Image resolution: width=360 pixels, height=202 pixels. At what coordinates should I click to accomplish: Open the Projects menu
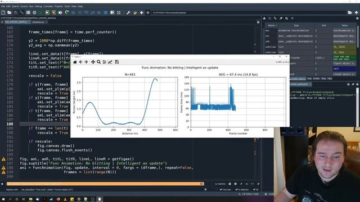(58, 6)
